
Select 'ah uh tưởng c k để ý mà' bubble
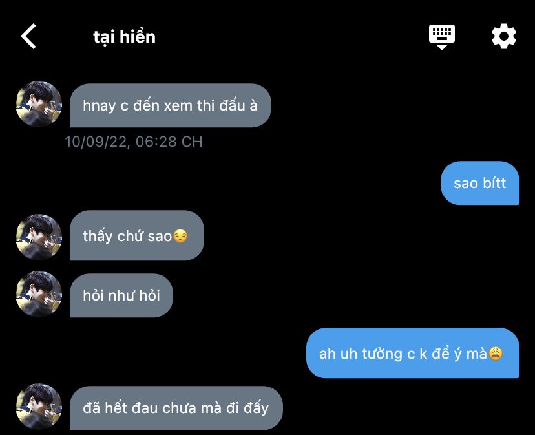(x=412, y=353)
